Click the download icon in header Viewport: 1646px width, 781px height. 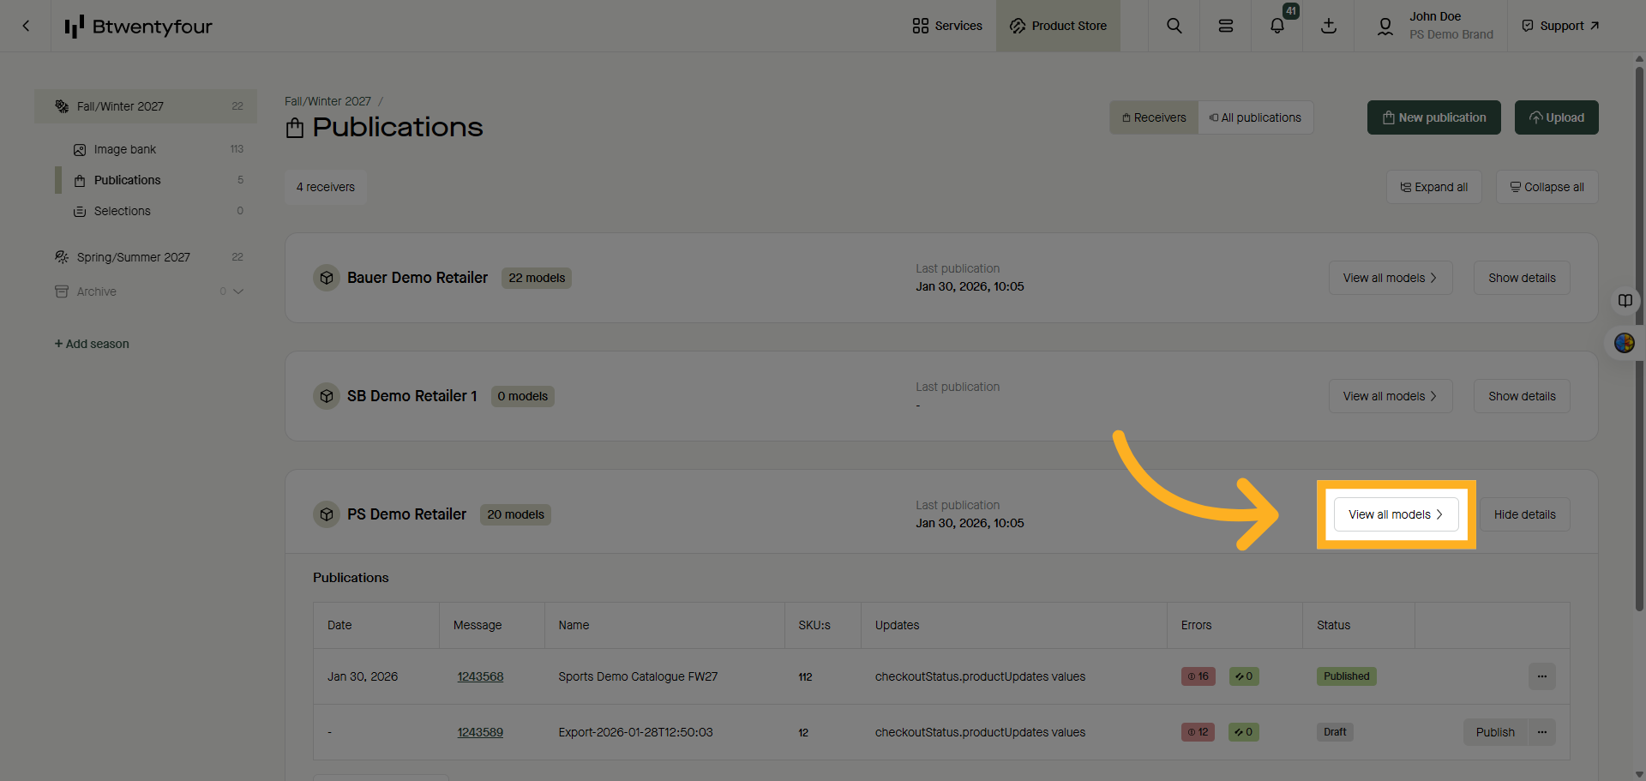click(1328, 26)
